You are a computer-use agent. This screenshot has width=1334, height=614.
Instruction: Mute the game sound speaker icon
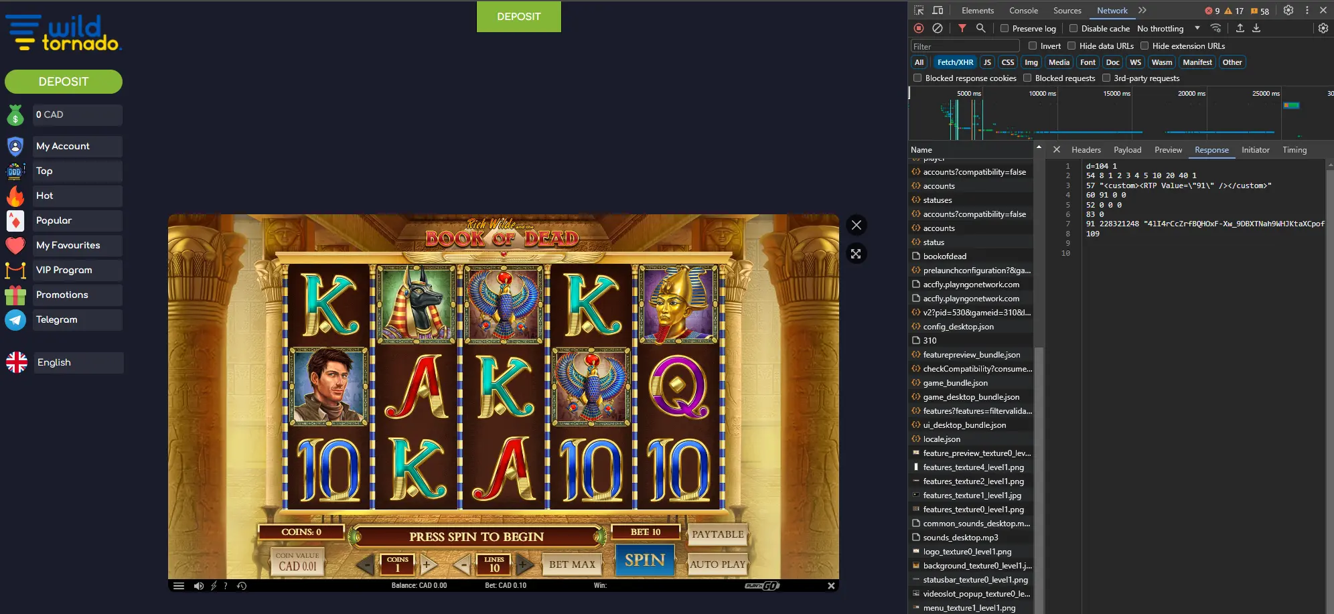coord(199,586)
